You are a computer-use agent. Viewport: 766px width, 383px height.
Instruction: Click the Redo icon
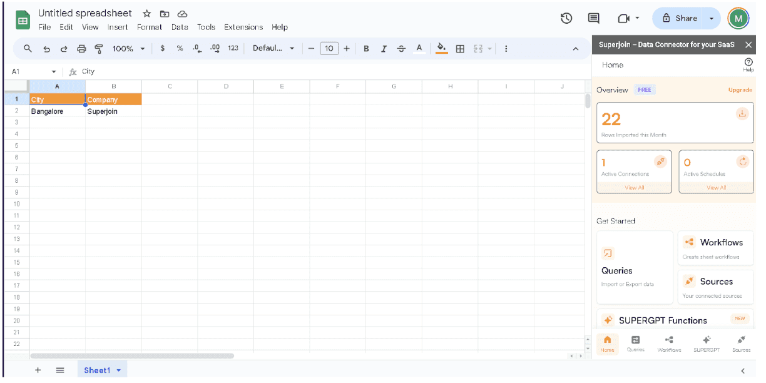[x=64, y=48]
